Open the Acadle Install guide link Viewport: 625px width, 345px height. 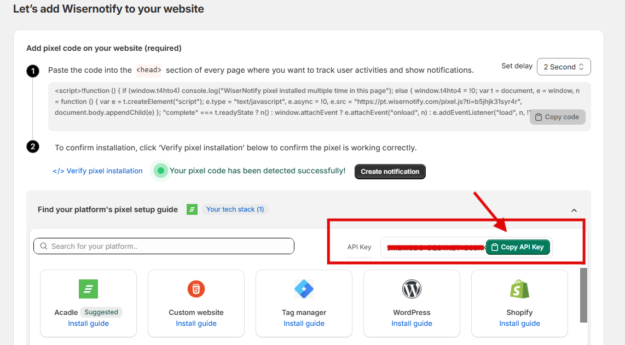click(88, 324)
